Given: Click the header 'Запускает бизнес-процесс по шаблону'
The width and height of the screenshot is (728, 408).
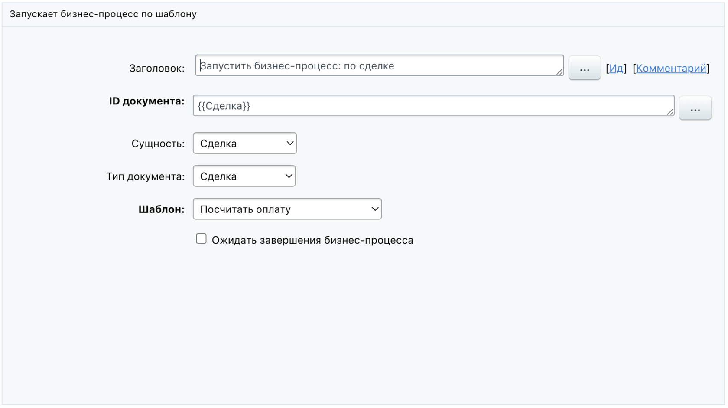Looking at the screenshot, I should click(x=103, y=14).
